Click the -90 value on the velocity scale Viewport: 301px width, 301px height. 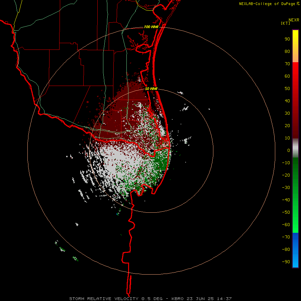(286, 262)
